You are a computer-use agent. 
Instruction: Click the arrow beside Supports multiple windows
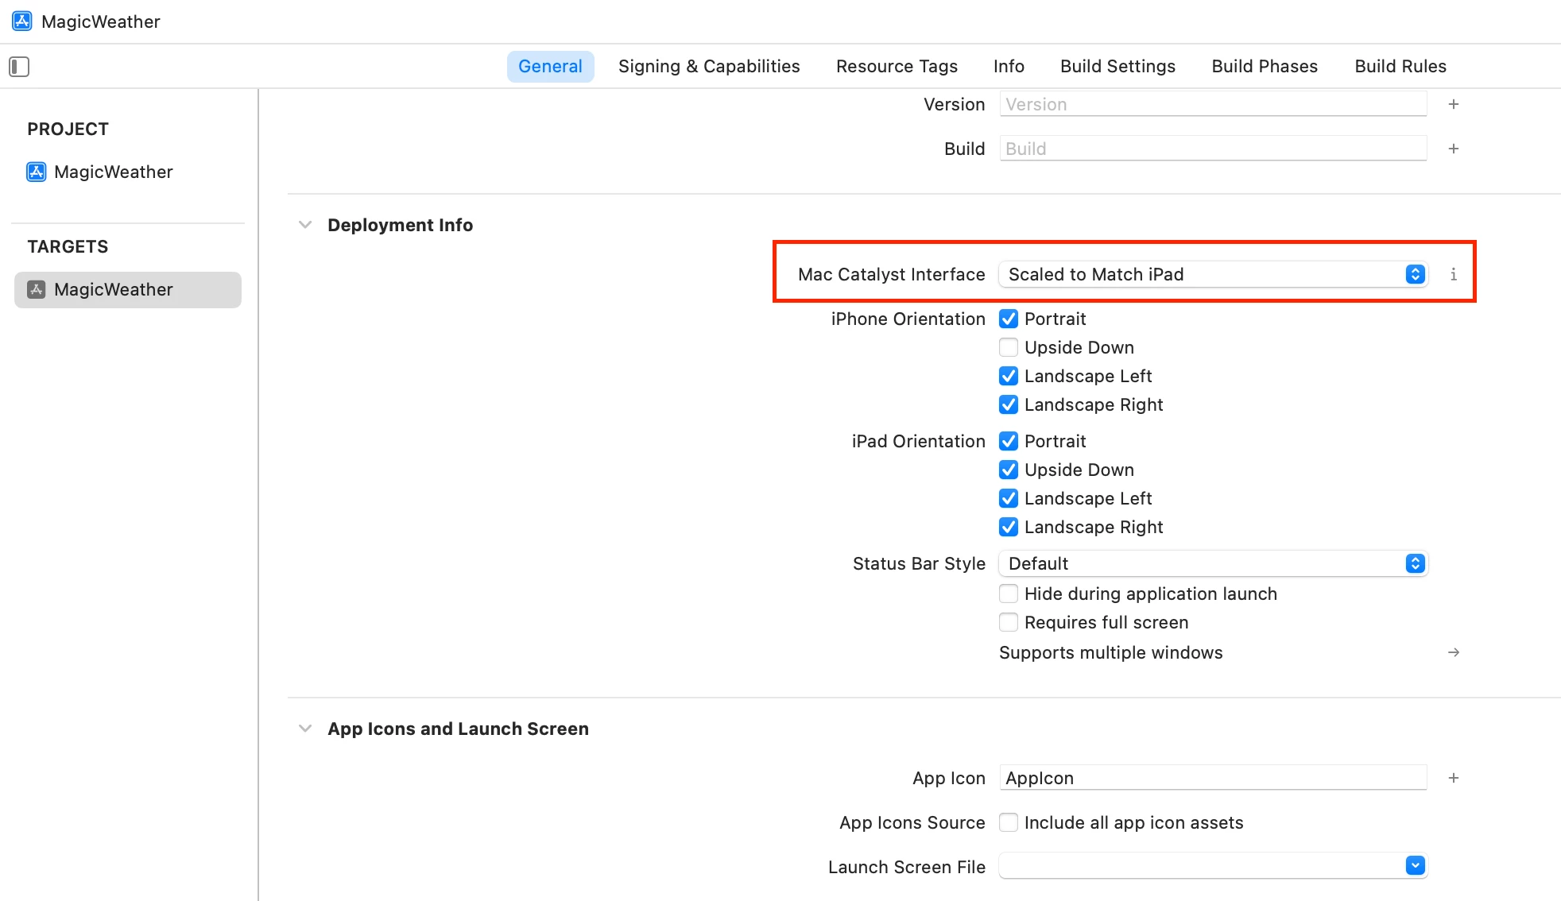pyautogui.click(x=1454, y=652)
